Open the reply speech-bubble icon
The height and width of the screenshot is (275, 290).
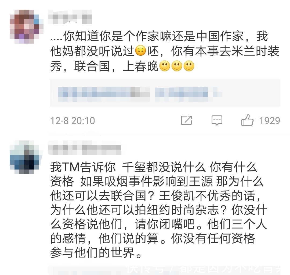(x=217, y=121)
